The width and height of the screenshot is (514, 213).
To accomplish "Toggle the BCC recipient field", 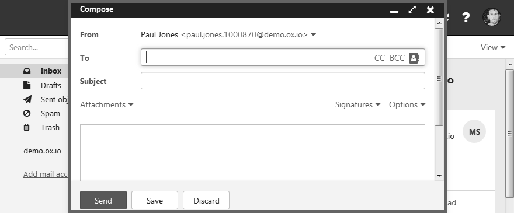I will point(397,58).
